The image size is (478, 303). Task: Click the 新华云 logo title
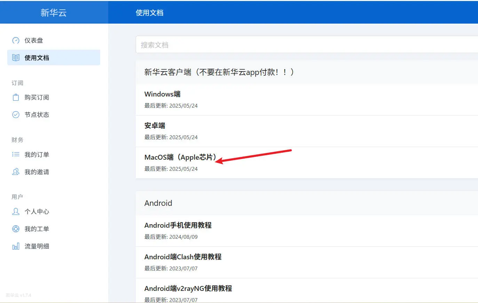tap(54, 12)
